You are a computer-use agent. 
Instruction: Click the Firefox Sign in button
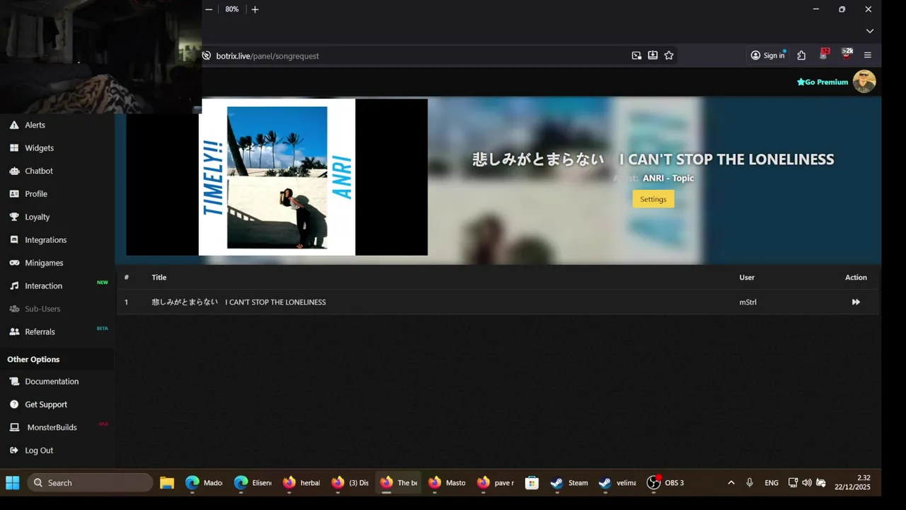768,55
